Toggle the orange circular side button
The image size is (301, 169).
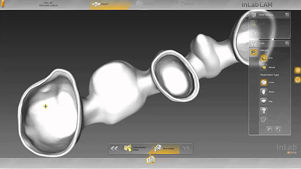(x=298, y=79)
